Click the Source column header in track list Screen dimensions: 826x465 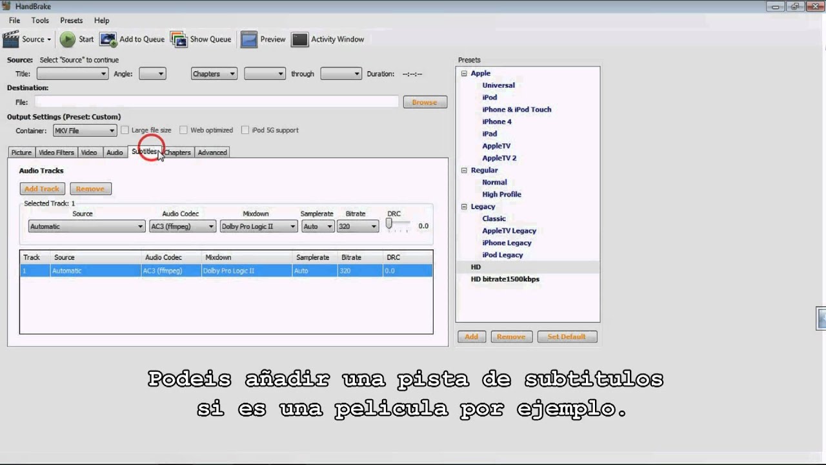96,257
